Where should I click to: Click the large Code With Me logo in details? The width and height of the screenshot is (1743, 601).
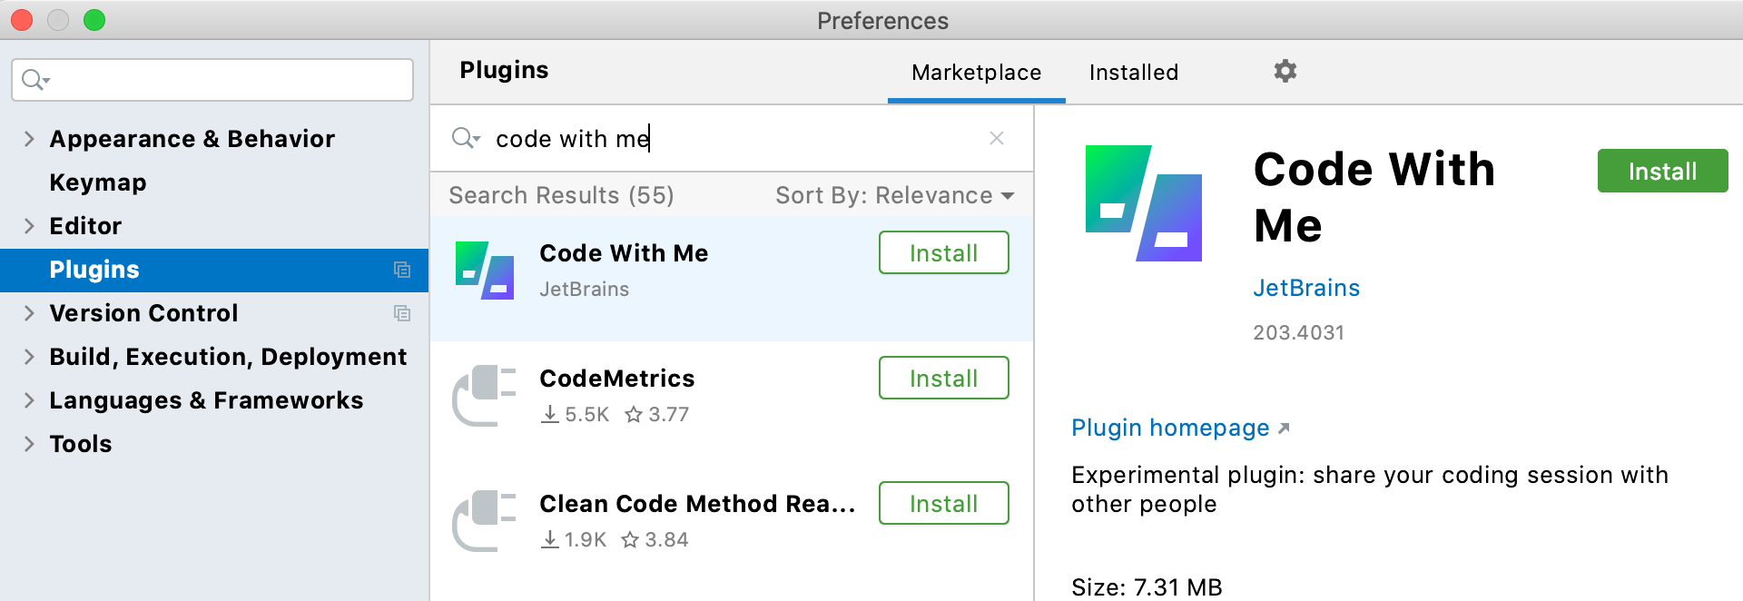pyautogui.click(x=1144, y=203)
